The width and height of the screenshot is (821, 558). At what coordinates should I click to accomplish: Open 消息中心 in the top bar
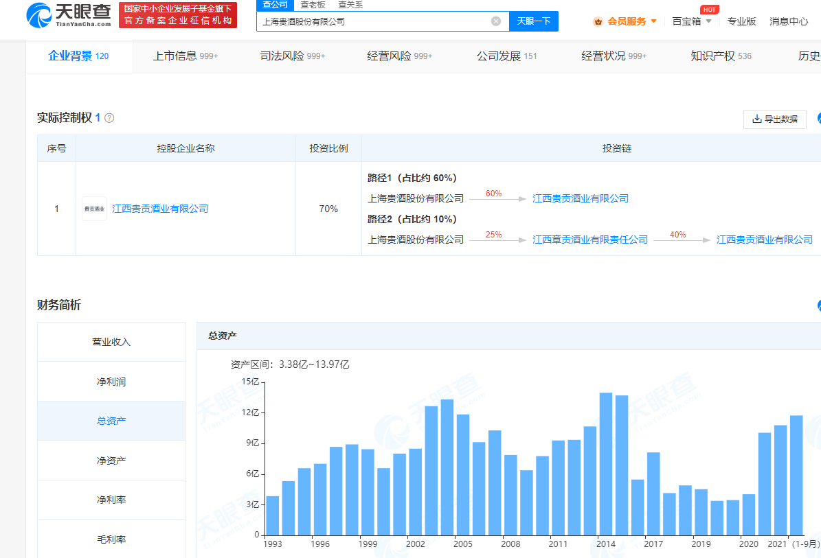pos(789,21)
